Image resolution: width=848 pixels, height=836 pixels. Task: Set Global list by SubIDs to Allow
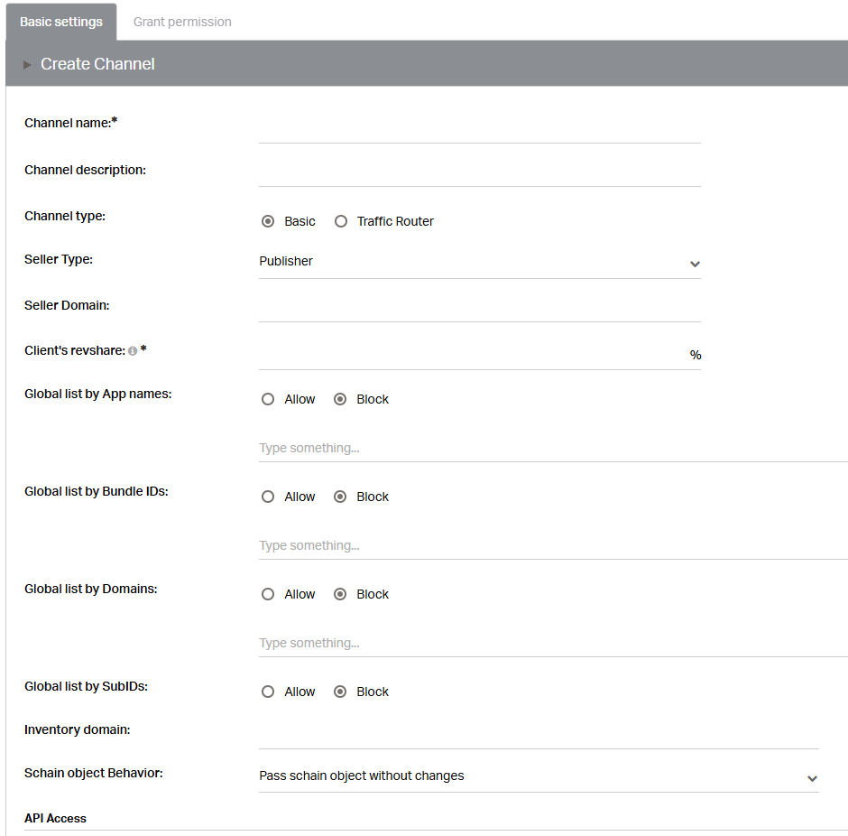[268, 692]
